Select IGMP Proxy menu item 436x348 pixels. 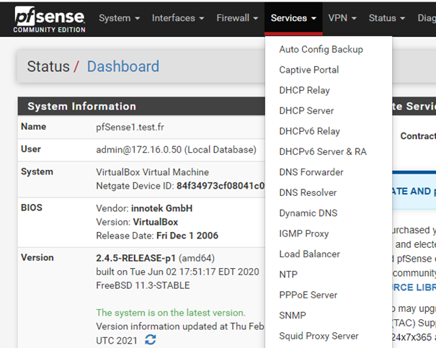point(304,233)
